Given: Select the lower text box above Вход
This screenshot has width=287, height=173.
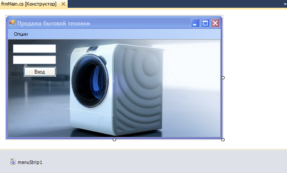Looking at the screenshot, I should click(x=34, y=60).
